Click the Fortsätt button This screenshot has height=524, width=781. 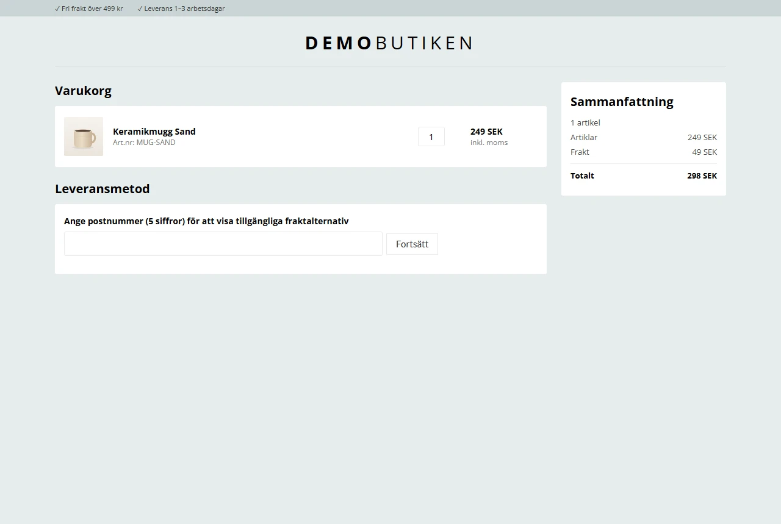coord(412,244)
